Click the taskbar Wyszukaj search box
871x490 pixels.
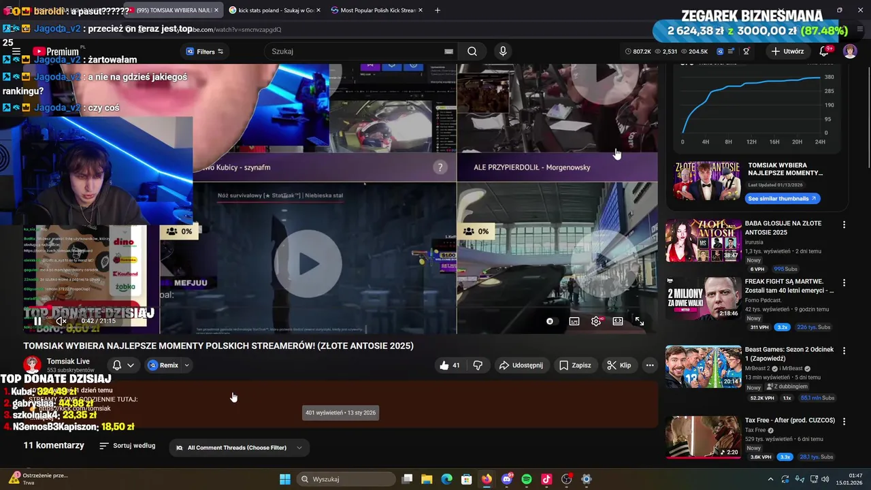[346, 479]
